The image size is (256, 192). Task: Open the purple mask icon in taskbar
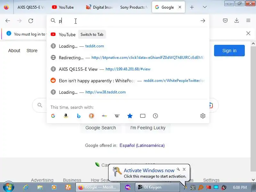[128, 187]
